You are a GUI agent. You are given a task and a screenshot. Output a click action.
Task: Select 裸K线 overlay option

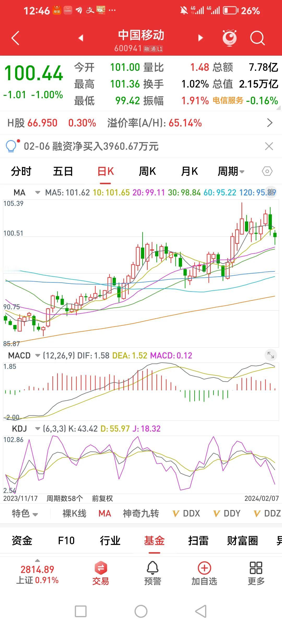click(74, 513)
